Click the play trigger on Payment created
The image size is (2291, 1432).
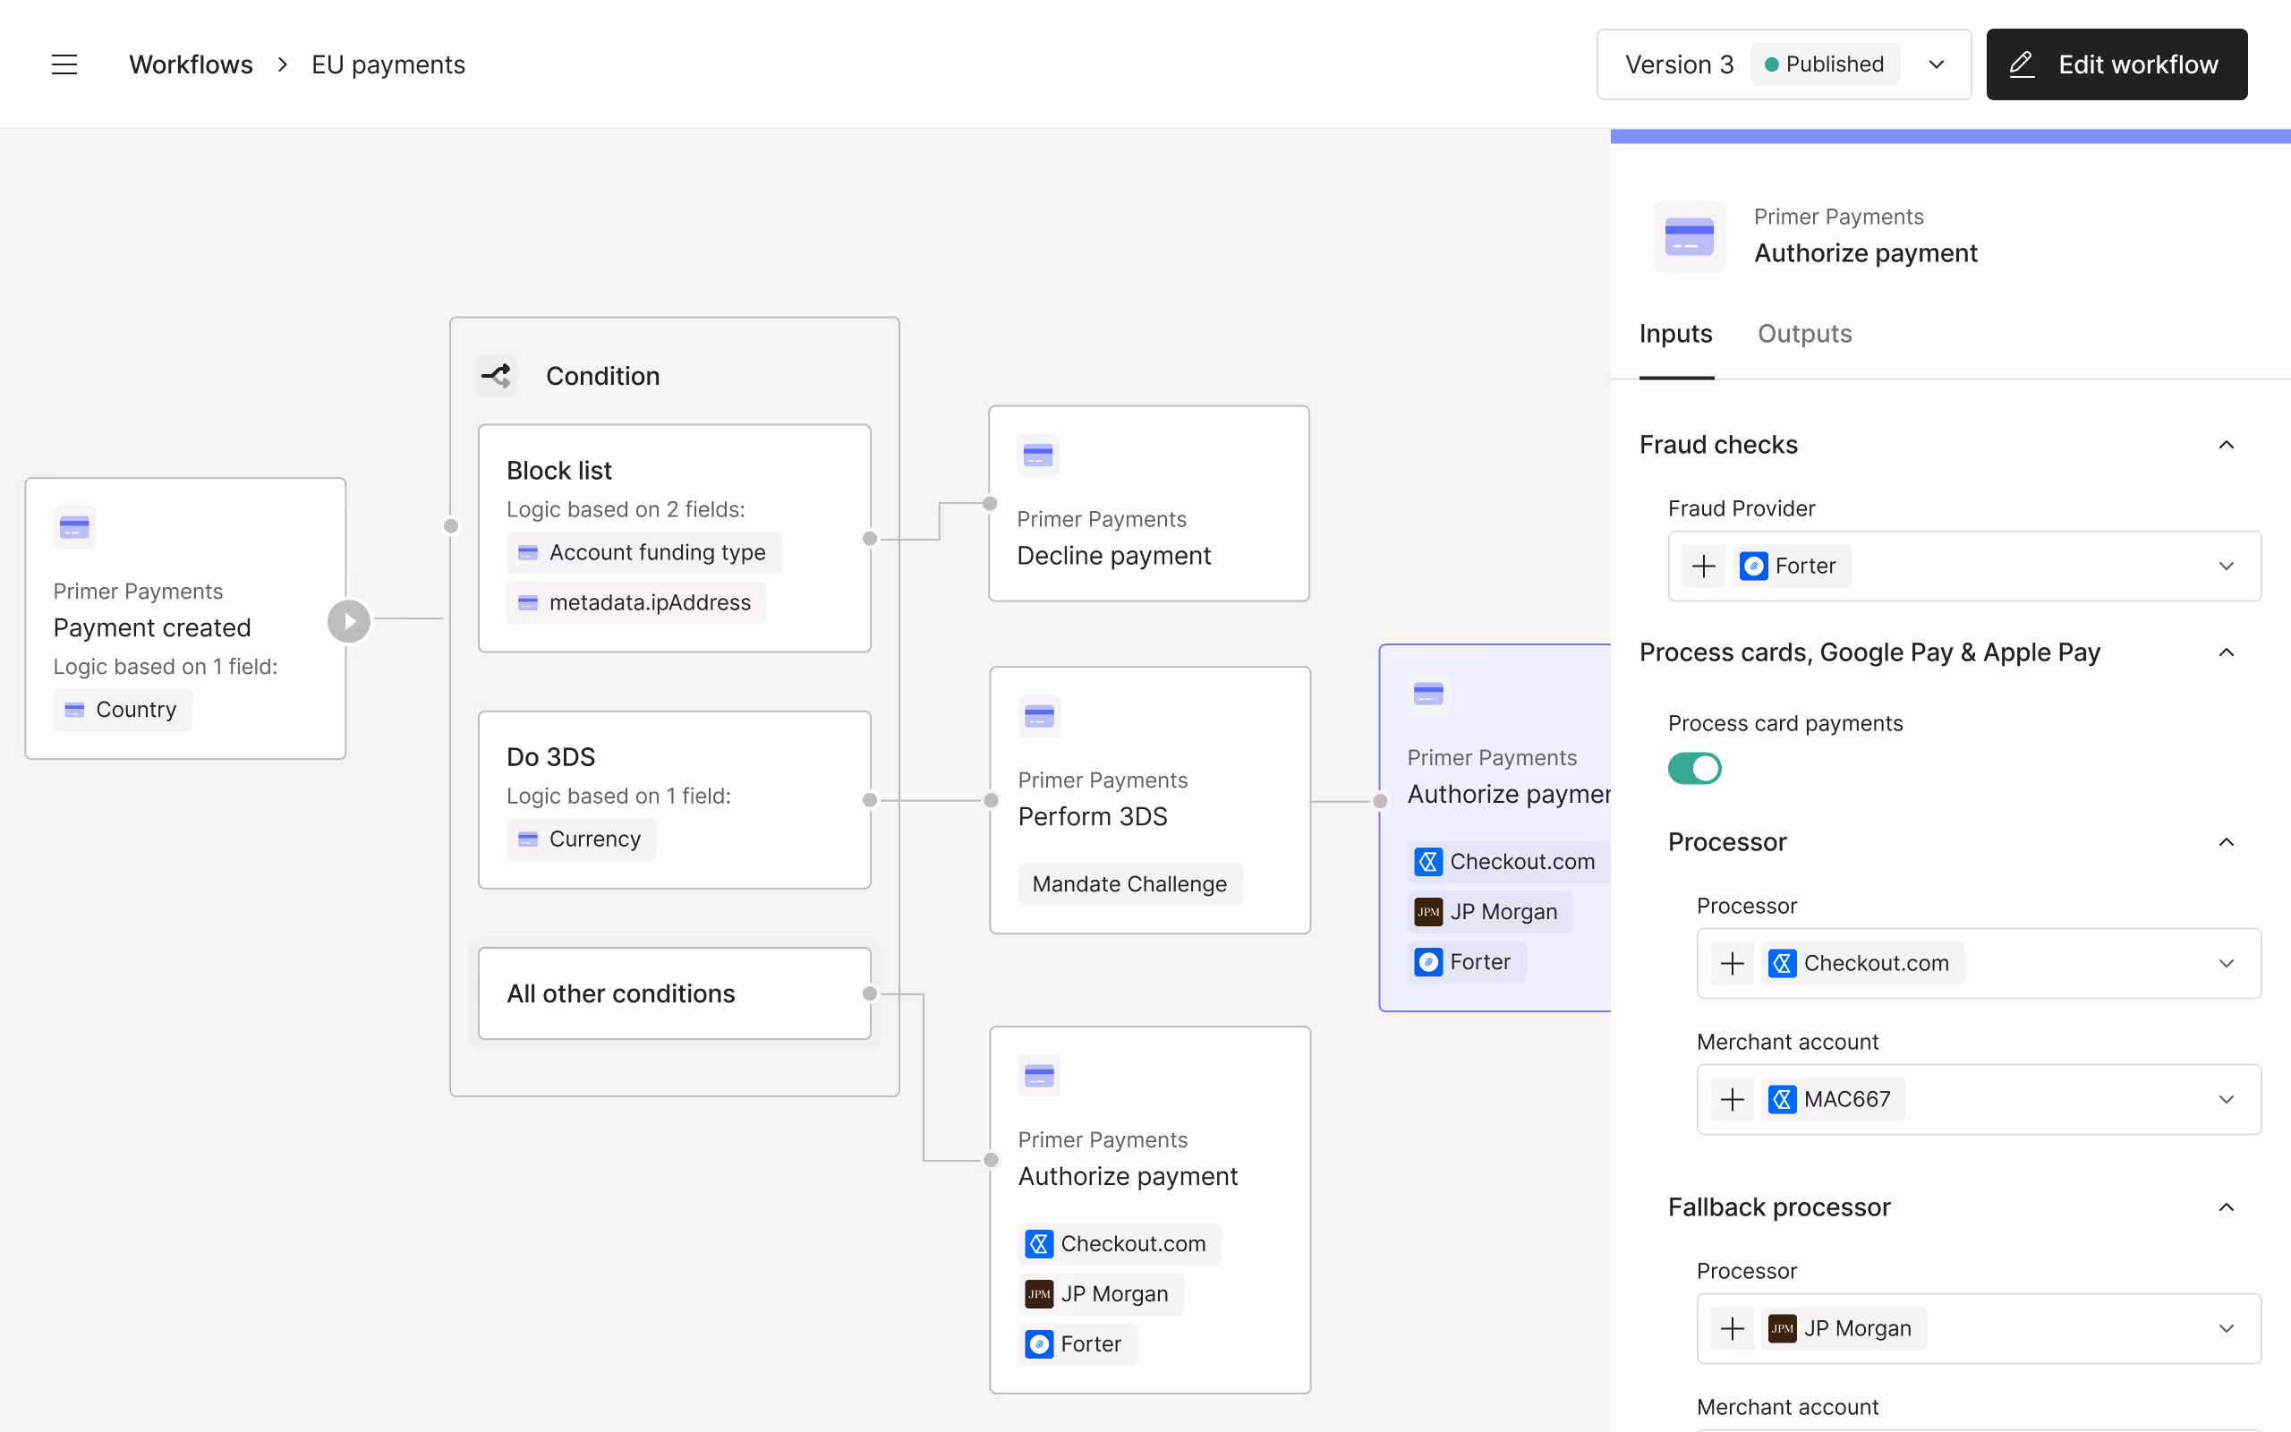pos(349,621)
